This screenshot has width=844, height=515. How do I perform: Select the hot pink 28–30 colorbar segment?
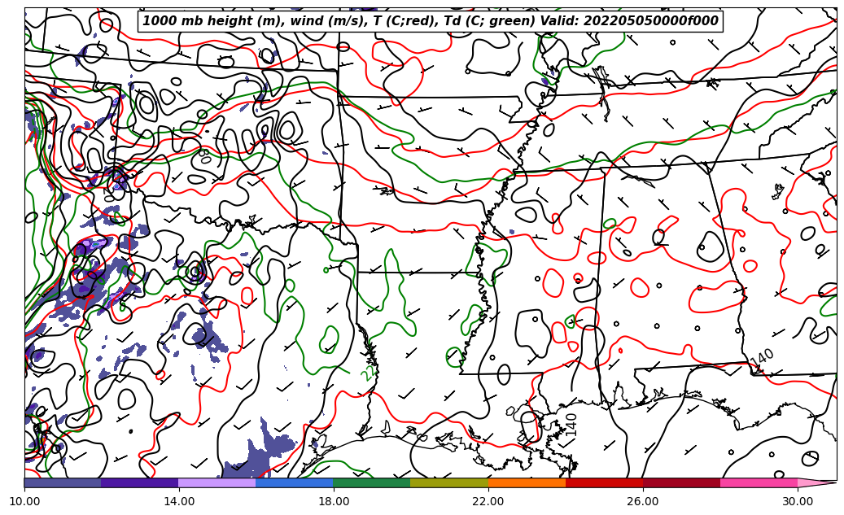[759, 482]
